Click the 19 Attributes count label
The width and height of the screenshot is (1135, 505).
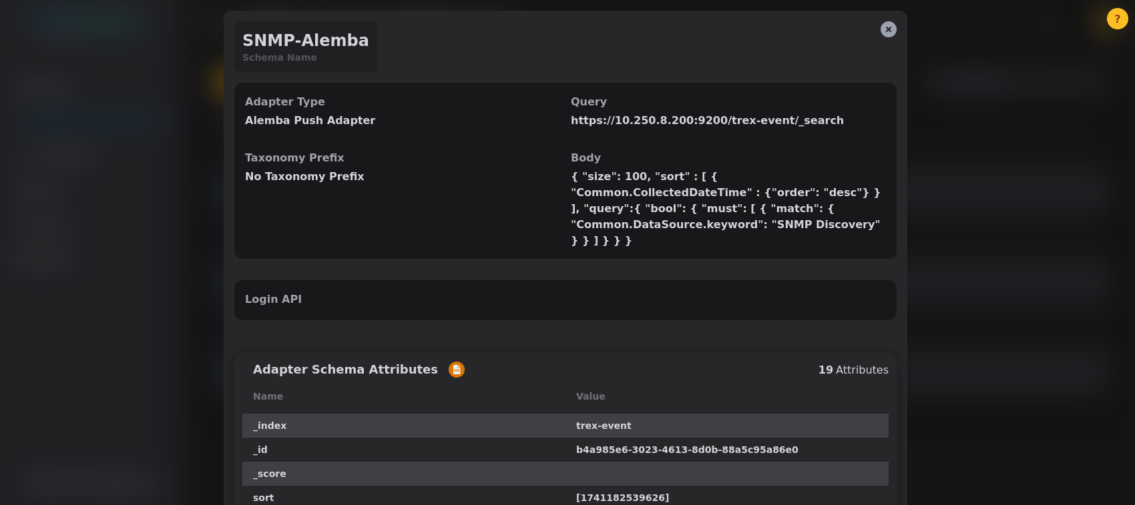tap(853, 370)
